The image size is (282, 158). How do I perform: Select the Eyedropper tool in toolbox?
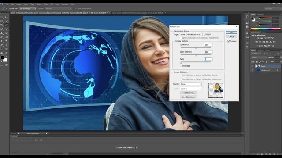[x=7, y=25]
